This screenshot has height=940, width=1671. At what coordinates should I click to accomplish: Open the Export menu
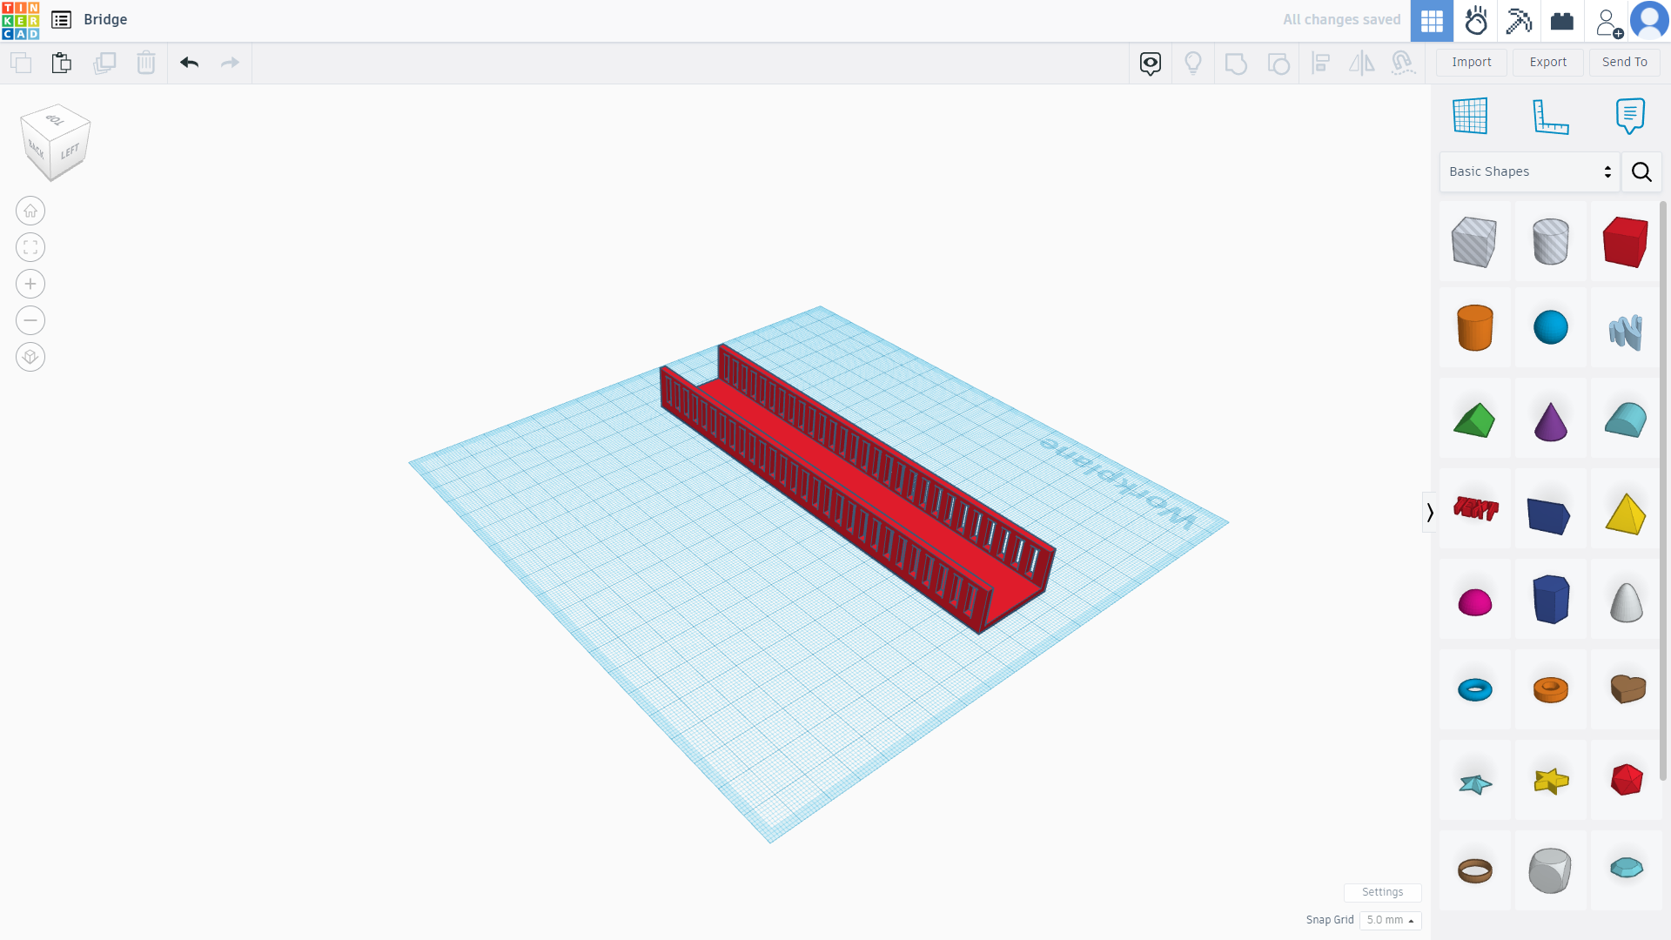click(x=1547, y=62)
